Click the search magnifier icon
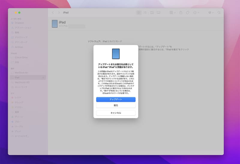Viewport: 240px width, 164px height. 219,13
